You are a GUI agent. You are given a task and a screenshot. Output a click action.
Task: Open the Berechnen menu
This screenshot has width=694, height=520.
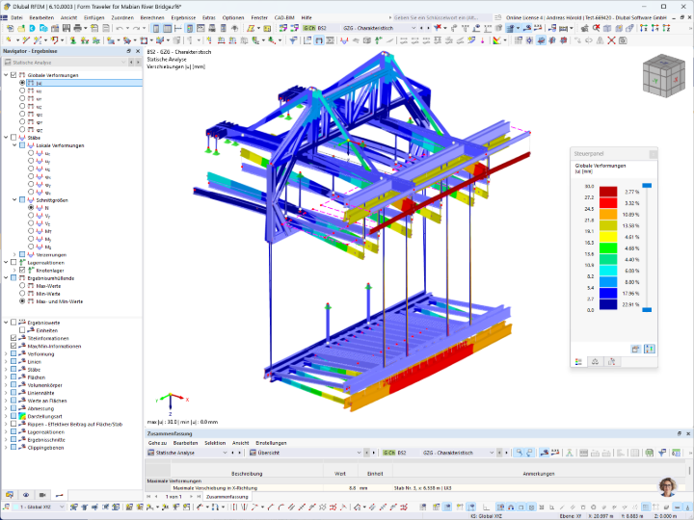point(152,17)
